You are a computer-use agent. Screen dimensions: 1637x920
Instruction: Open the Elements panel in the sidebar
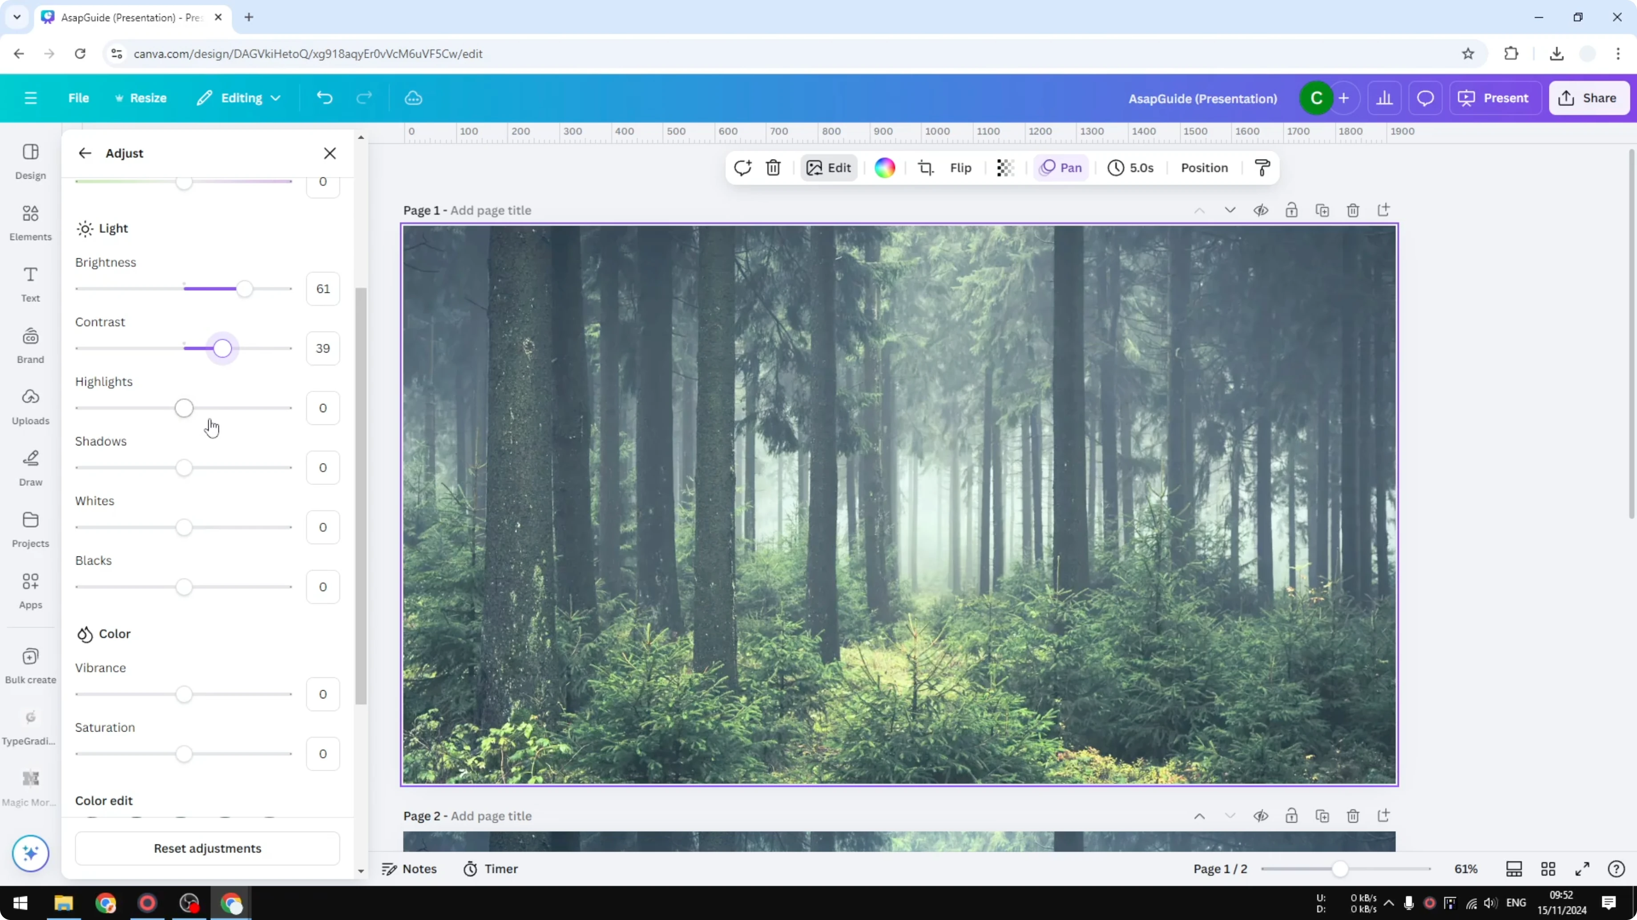coord(31,222)
